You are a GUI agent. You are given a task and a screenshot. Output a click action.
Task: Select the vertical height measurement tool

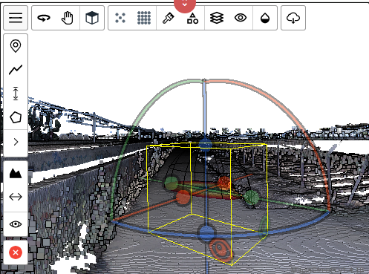(x=16, y=94)
